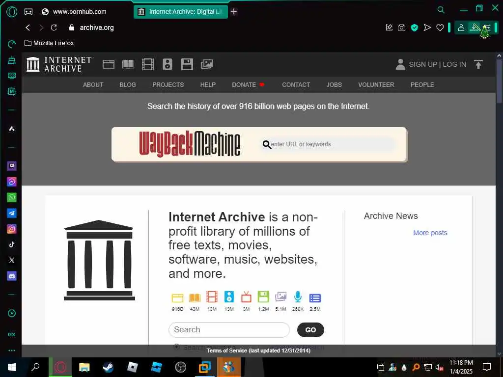Image resolution: width=503 pixels, height=377 pixels.
Task: Click the upload arrow icon in header
Action: click(478, 64)
